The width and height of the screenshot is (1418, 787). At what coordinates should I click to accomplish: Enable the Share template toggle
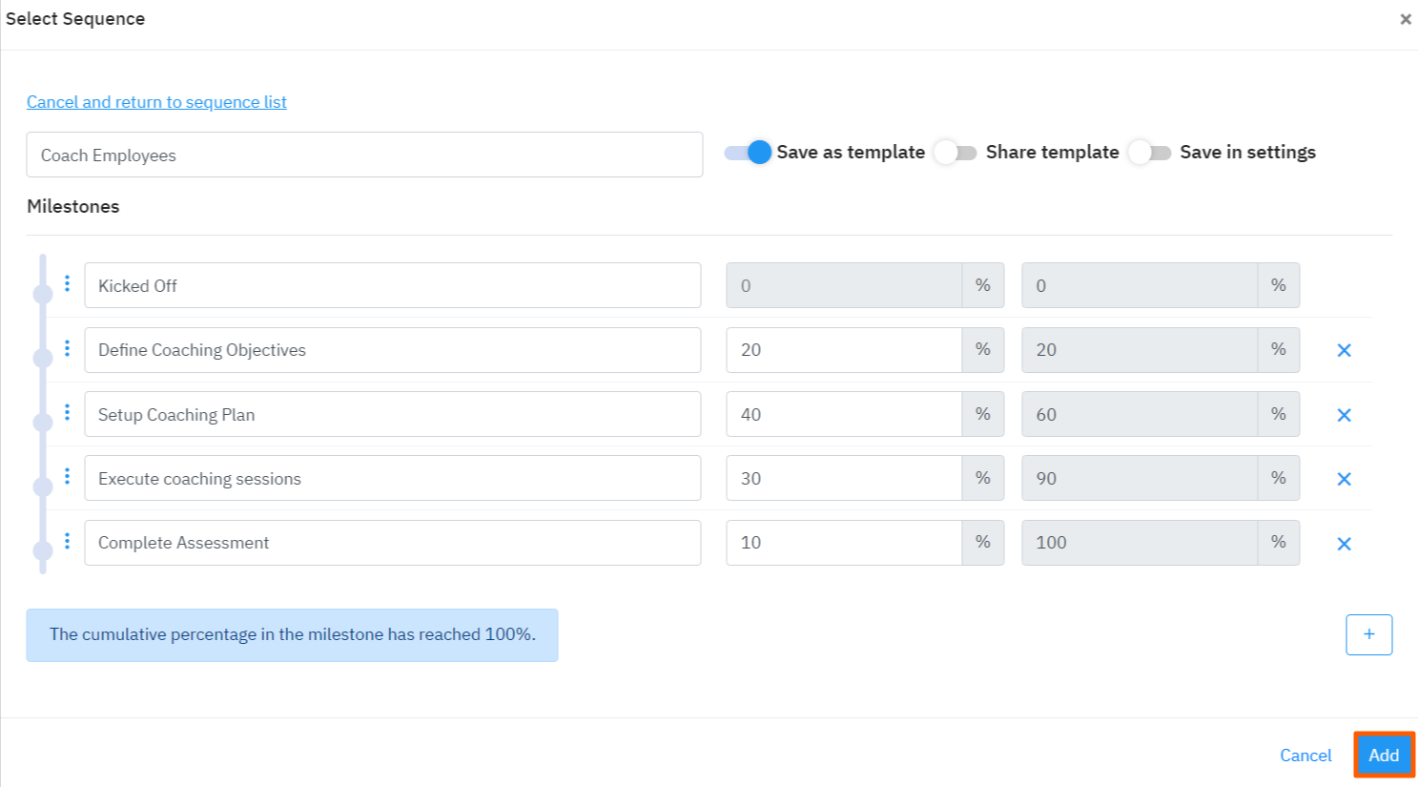point(956,152)
